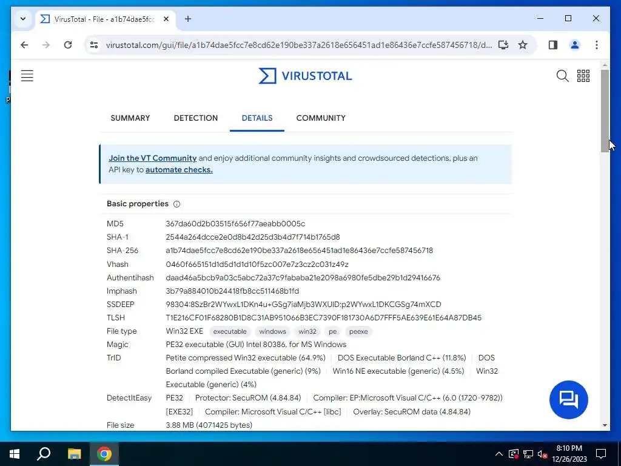
Task: Open Chrome three-dot menu
Action: pyautogui.click(x=597, y=45)
